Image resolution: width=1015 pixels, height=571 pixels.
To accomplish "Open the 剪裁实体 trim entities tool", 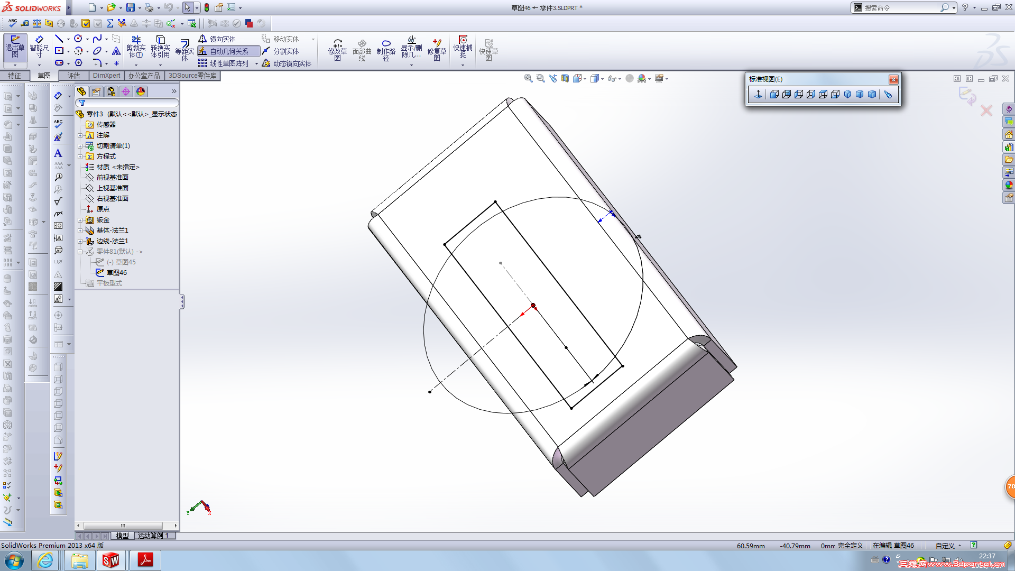I will [136, 47].
